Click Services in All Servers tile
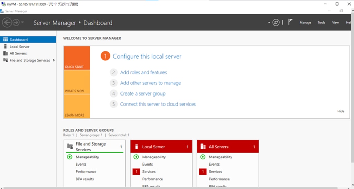Screen dimensions: 354x189 tap(215, 172)
